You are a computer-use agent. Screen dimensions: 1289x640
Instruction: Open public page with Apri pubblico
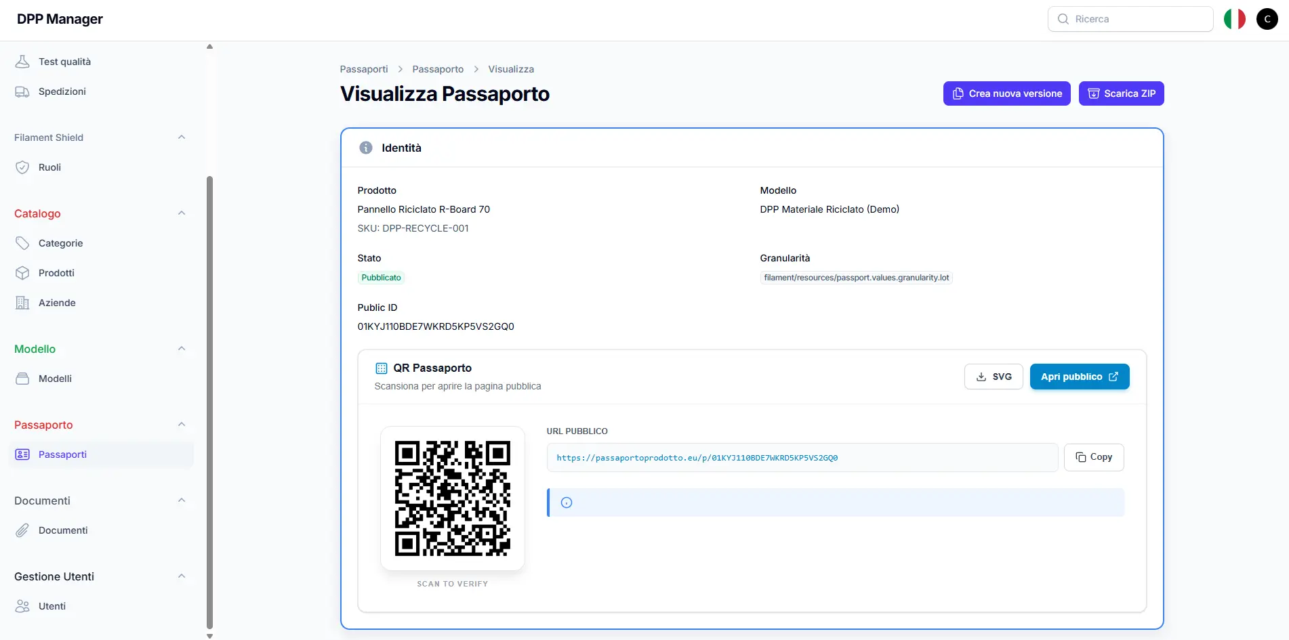pos(1080,377)
